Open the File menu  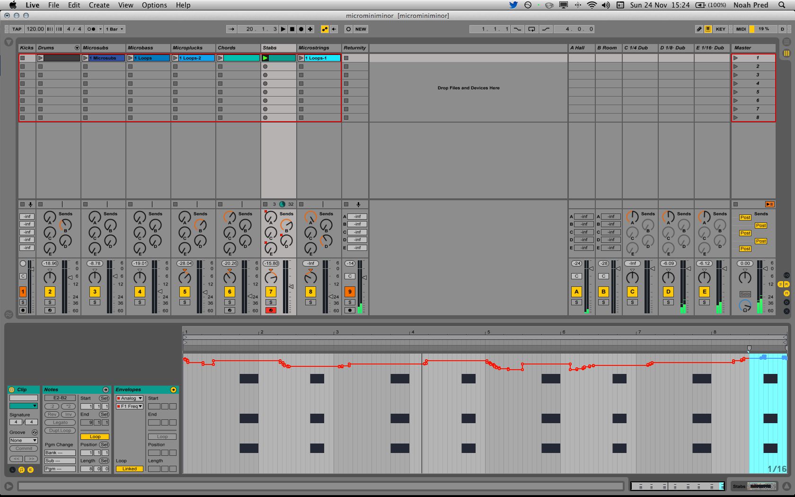coord(53,5)
